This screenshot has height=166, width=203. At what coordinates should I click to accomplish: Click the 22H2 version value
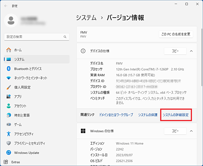coord(120,149)
